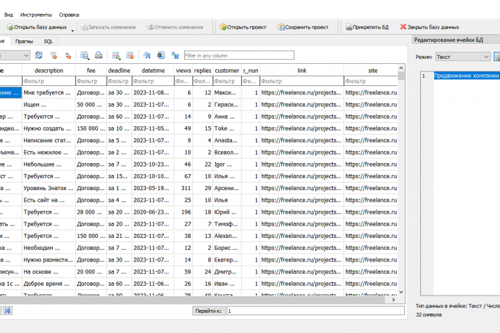The image size is (500, 333).
Task: Sort by the deadline column header
Action: click(x=119, y=70)
